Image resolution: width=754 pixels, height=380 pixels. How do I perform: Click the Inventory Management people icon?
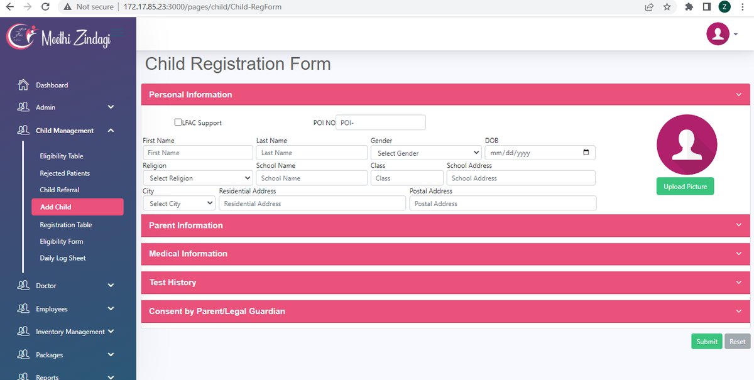click(x=23, y=332)
